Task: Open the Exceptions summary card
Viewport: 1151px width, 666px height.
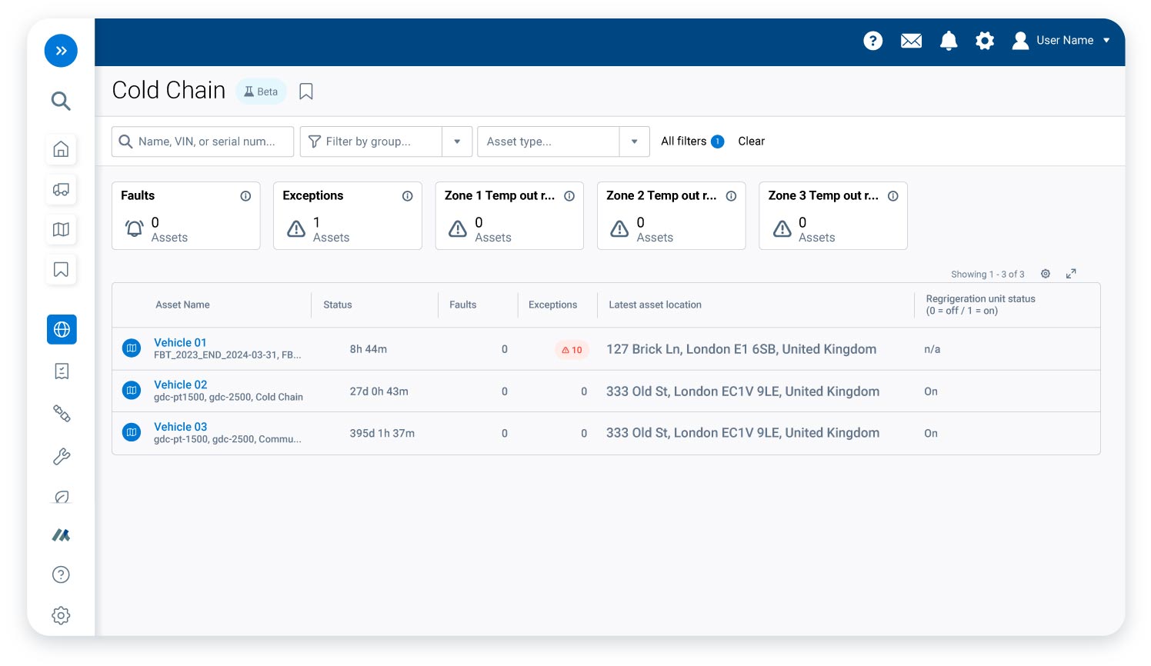Action: point(347,215)
